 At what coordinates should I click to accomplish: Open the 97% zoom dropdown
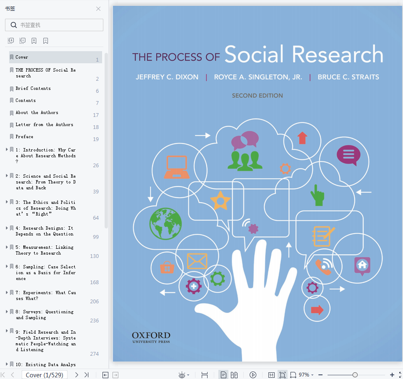pos(313,375)
